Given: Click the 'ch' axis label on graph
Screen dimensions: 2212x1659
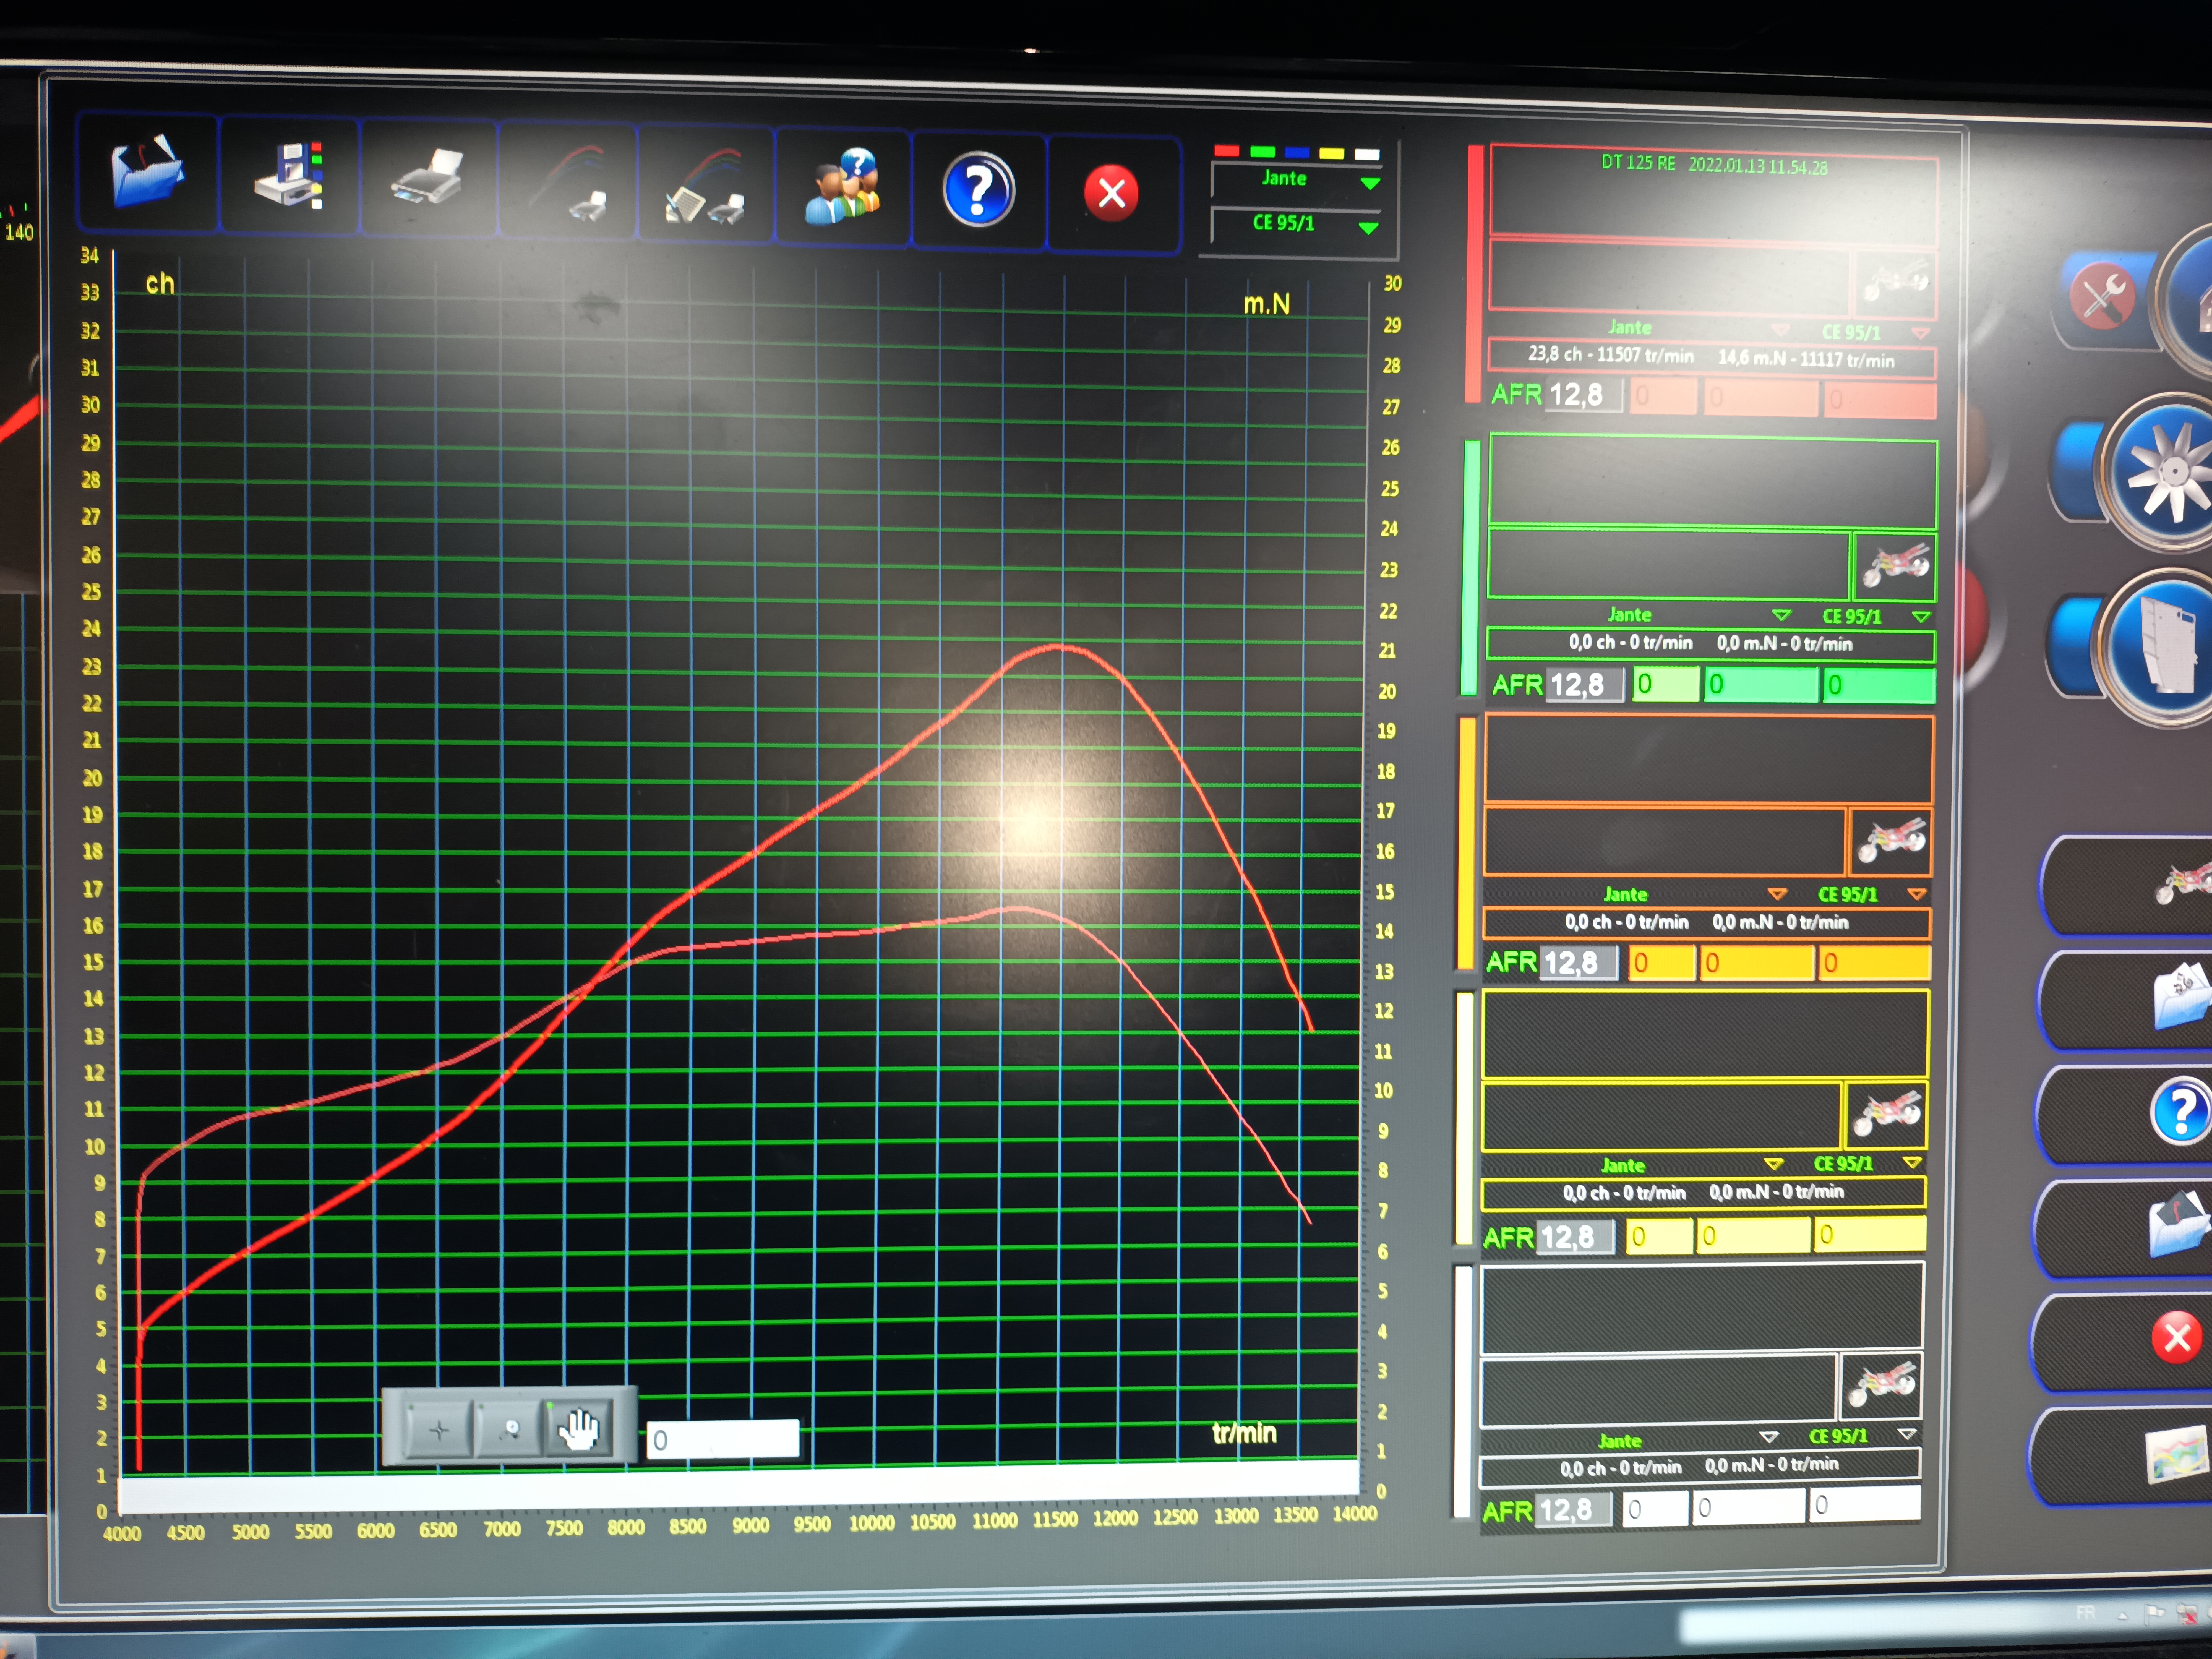Looking at the screenshot, I should click(x=160, y=284).
